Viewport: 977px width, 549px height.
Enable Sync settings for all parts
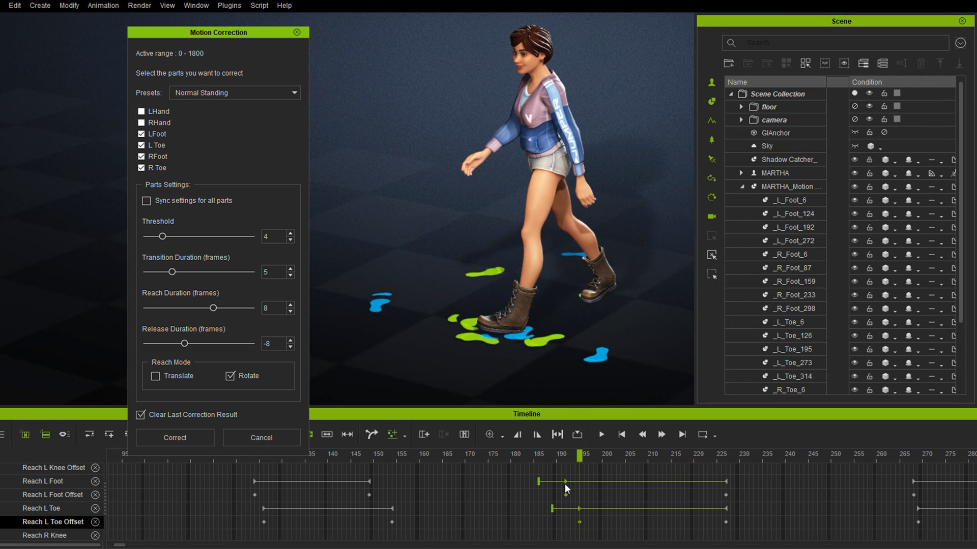[147, 201]
